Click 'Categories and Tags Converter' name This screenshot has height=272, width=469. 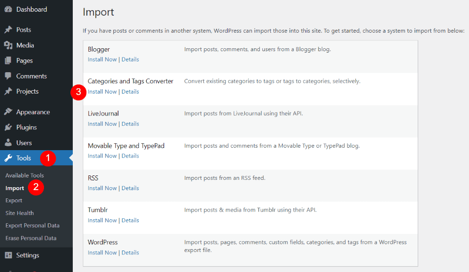(130, 81)
